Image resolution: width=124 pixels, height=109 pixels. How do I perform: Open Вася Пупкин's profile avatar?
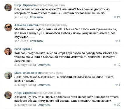pyautogui.click(x=8, y=51)
